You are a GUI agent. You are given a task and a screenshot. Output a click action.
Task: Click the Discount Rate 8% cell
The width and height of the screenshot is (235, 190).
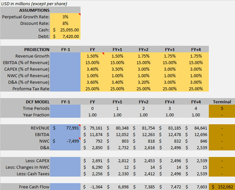click(65, 23)
